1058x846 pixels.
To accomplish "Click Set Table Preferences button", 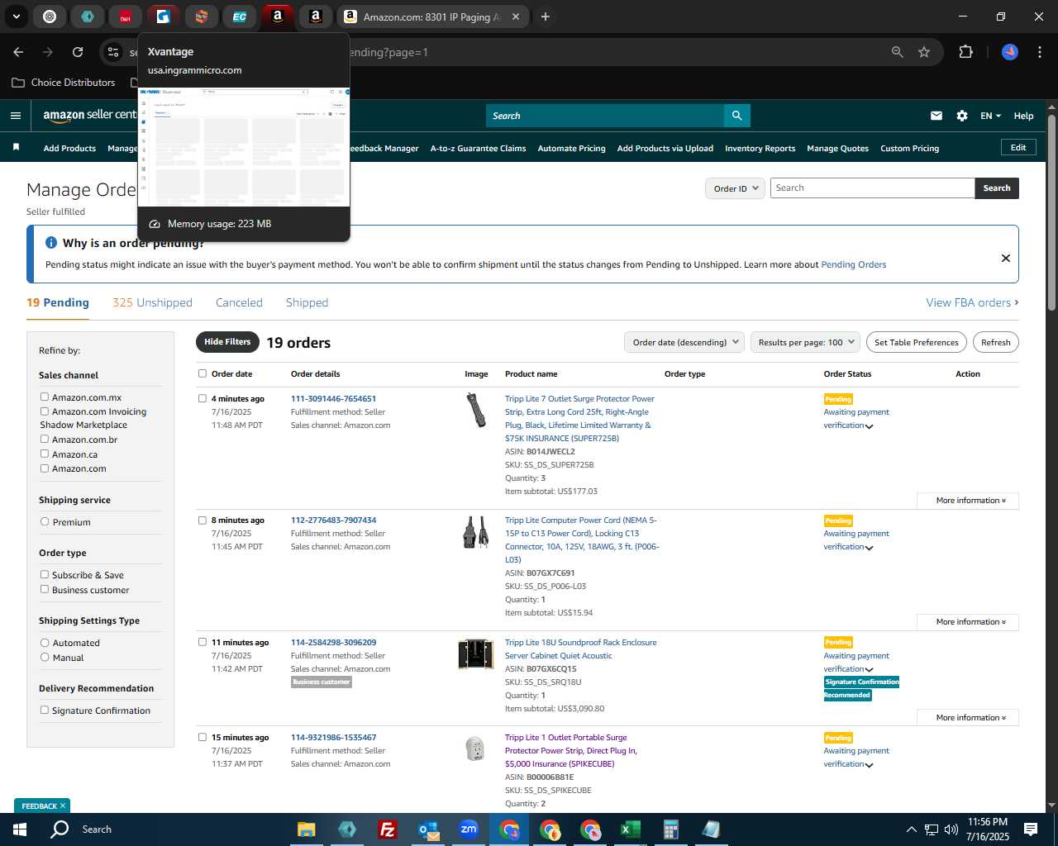I will coord(916,342).
